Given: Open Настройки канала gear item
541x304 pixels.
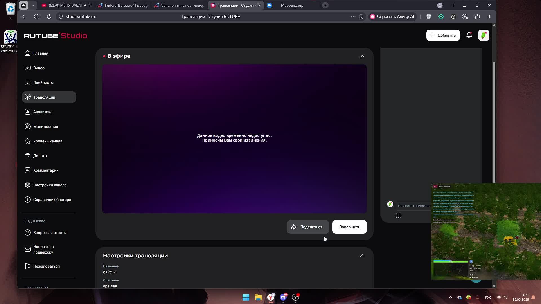Looking at the screenshot, I should 49,185.
